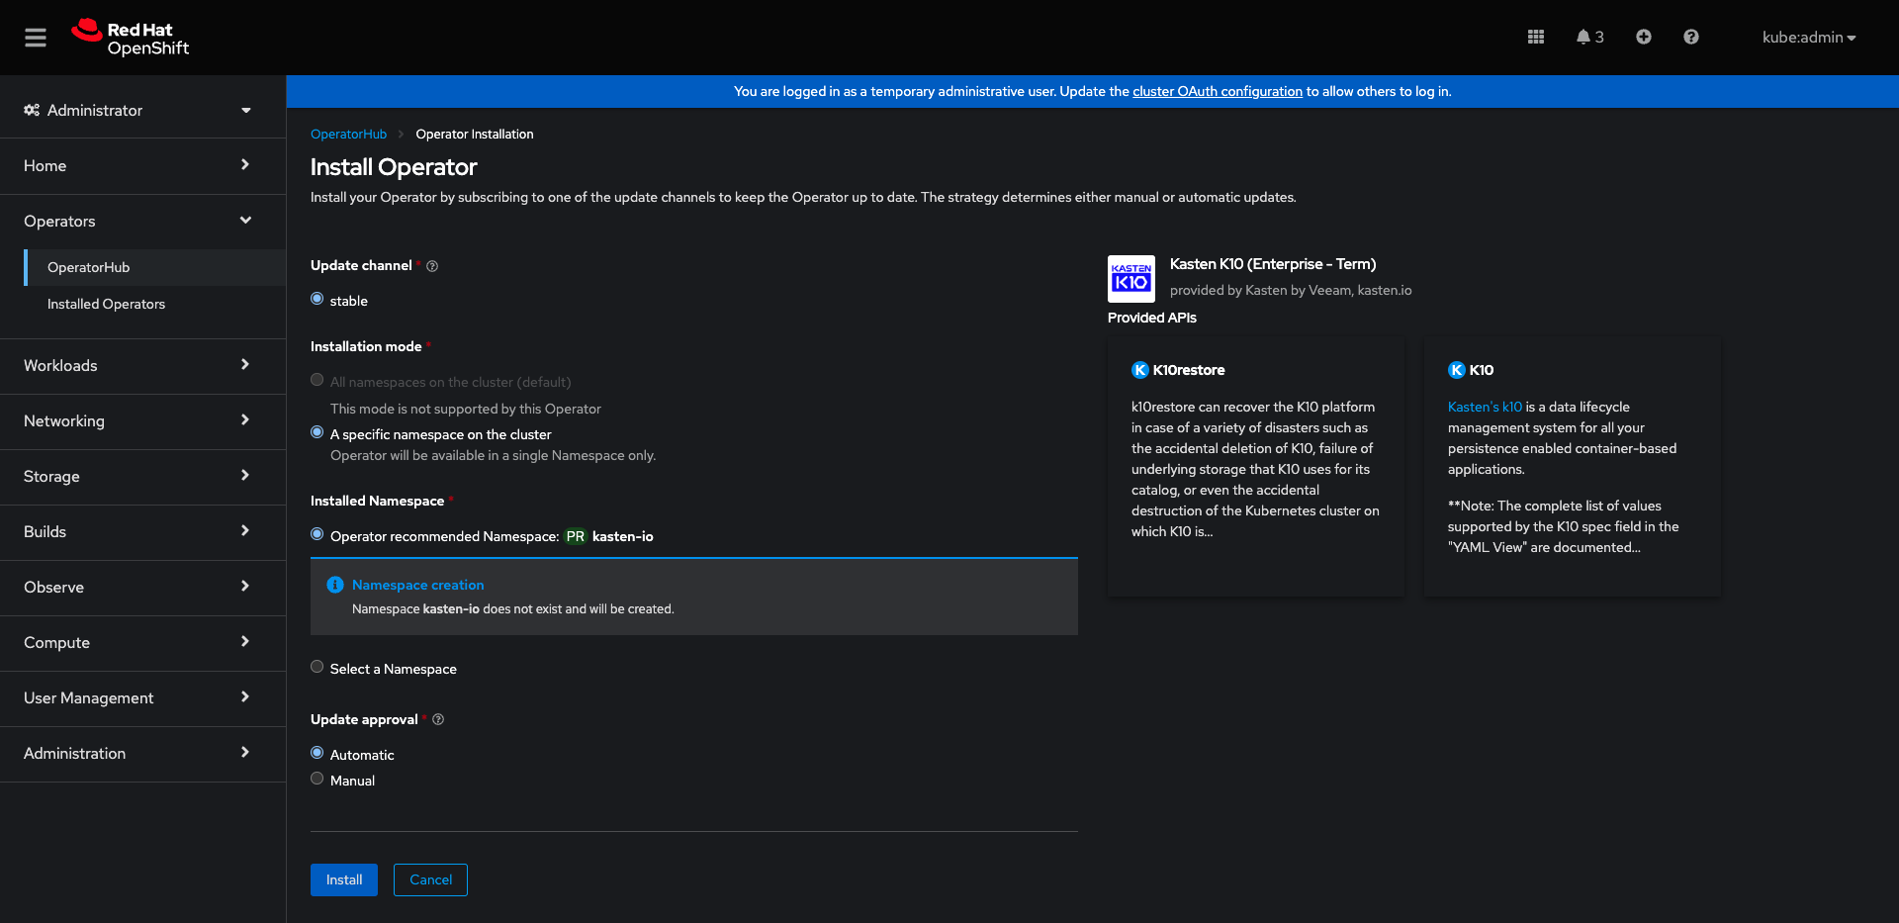Click Update approval help icon
This screenshot has width=1899, height=923.
(x=438, y=720)
